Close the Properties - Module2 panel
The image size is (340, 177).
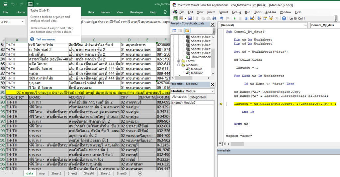213,85
